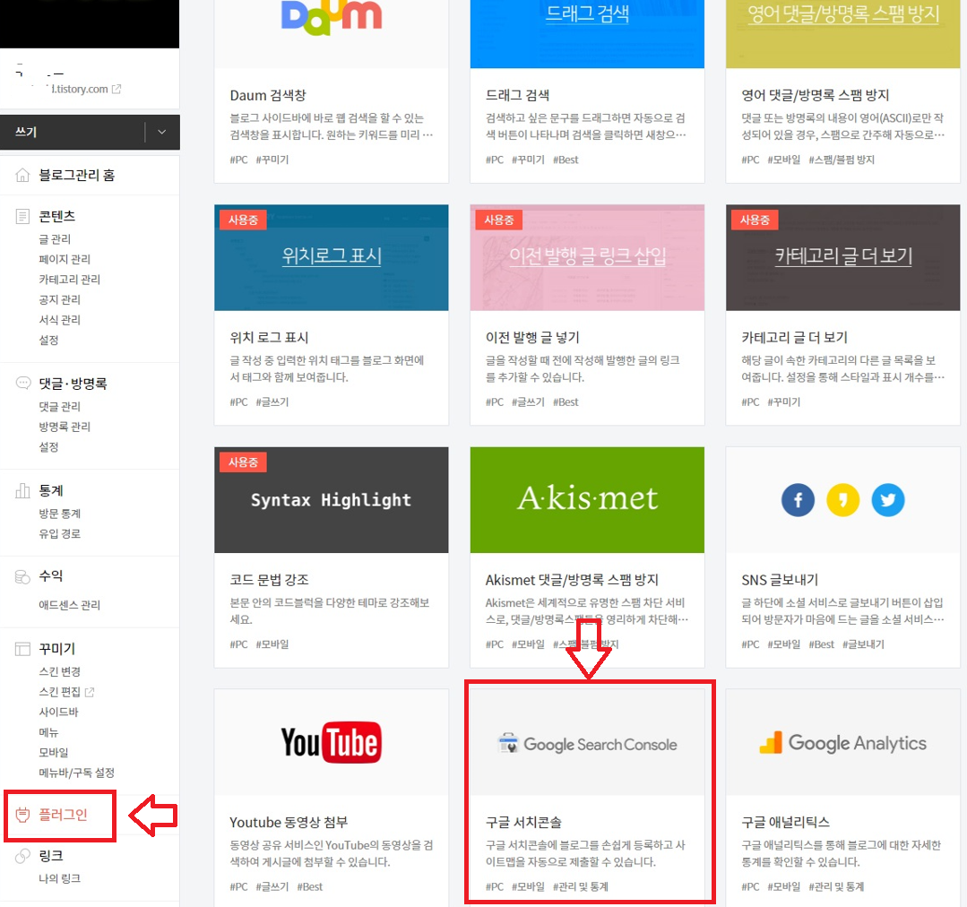967x907 pixels.
Task: Open 블로그관리 홈 menu
Action: click(76, 175)
